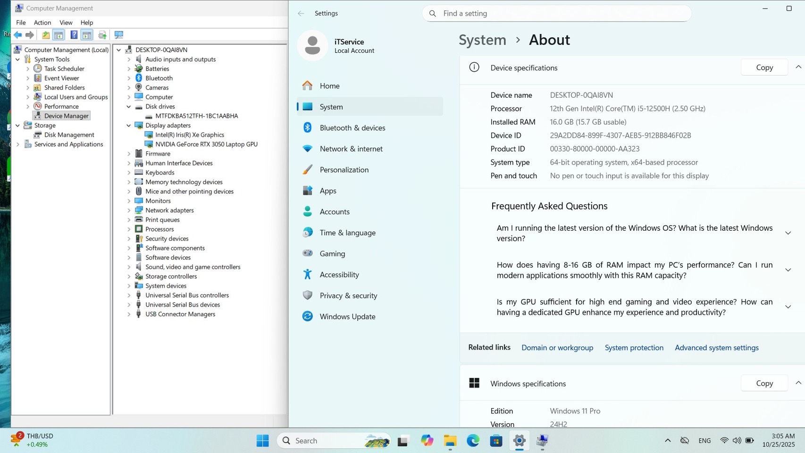Copy the Device specifications
This screenshot has height=453, width=805.
click(764, 67)
